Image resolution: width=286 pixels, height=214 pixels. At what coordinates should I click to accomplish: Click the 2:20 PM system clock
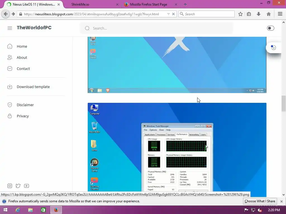click(274, 210)
